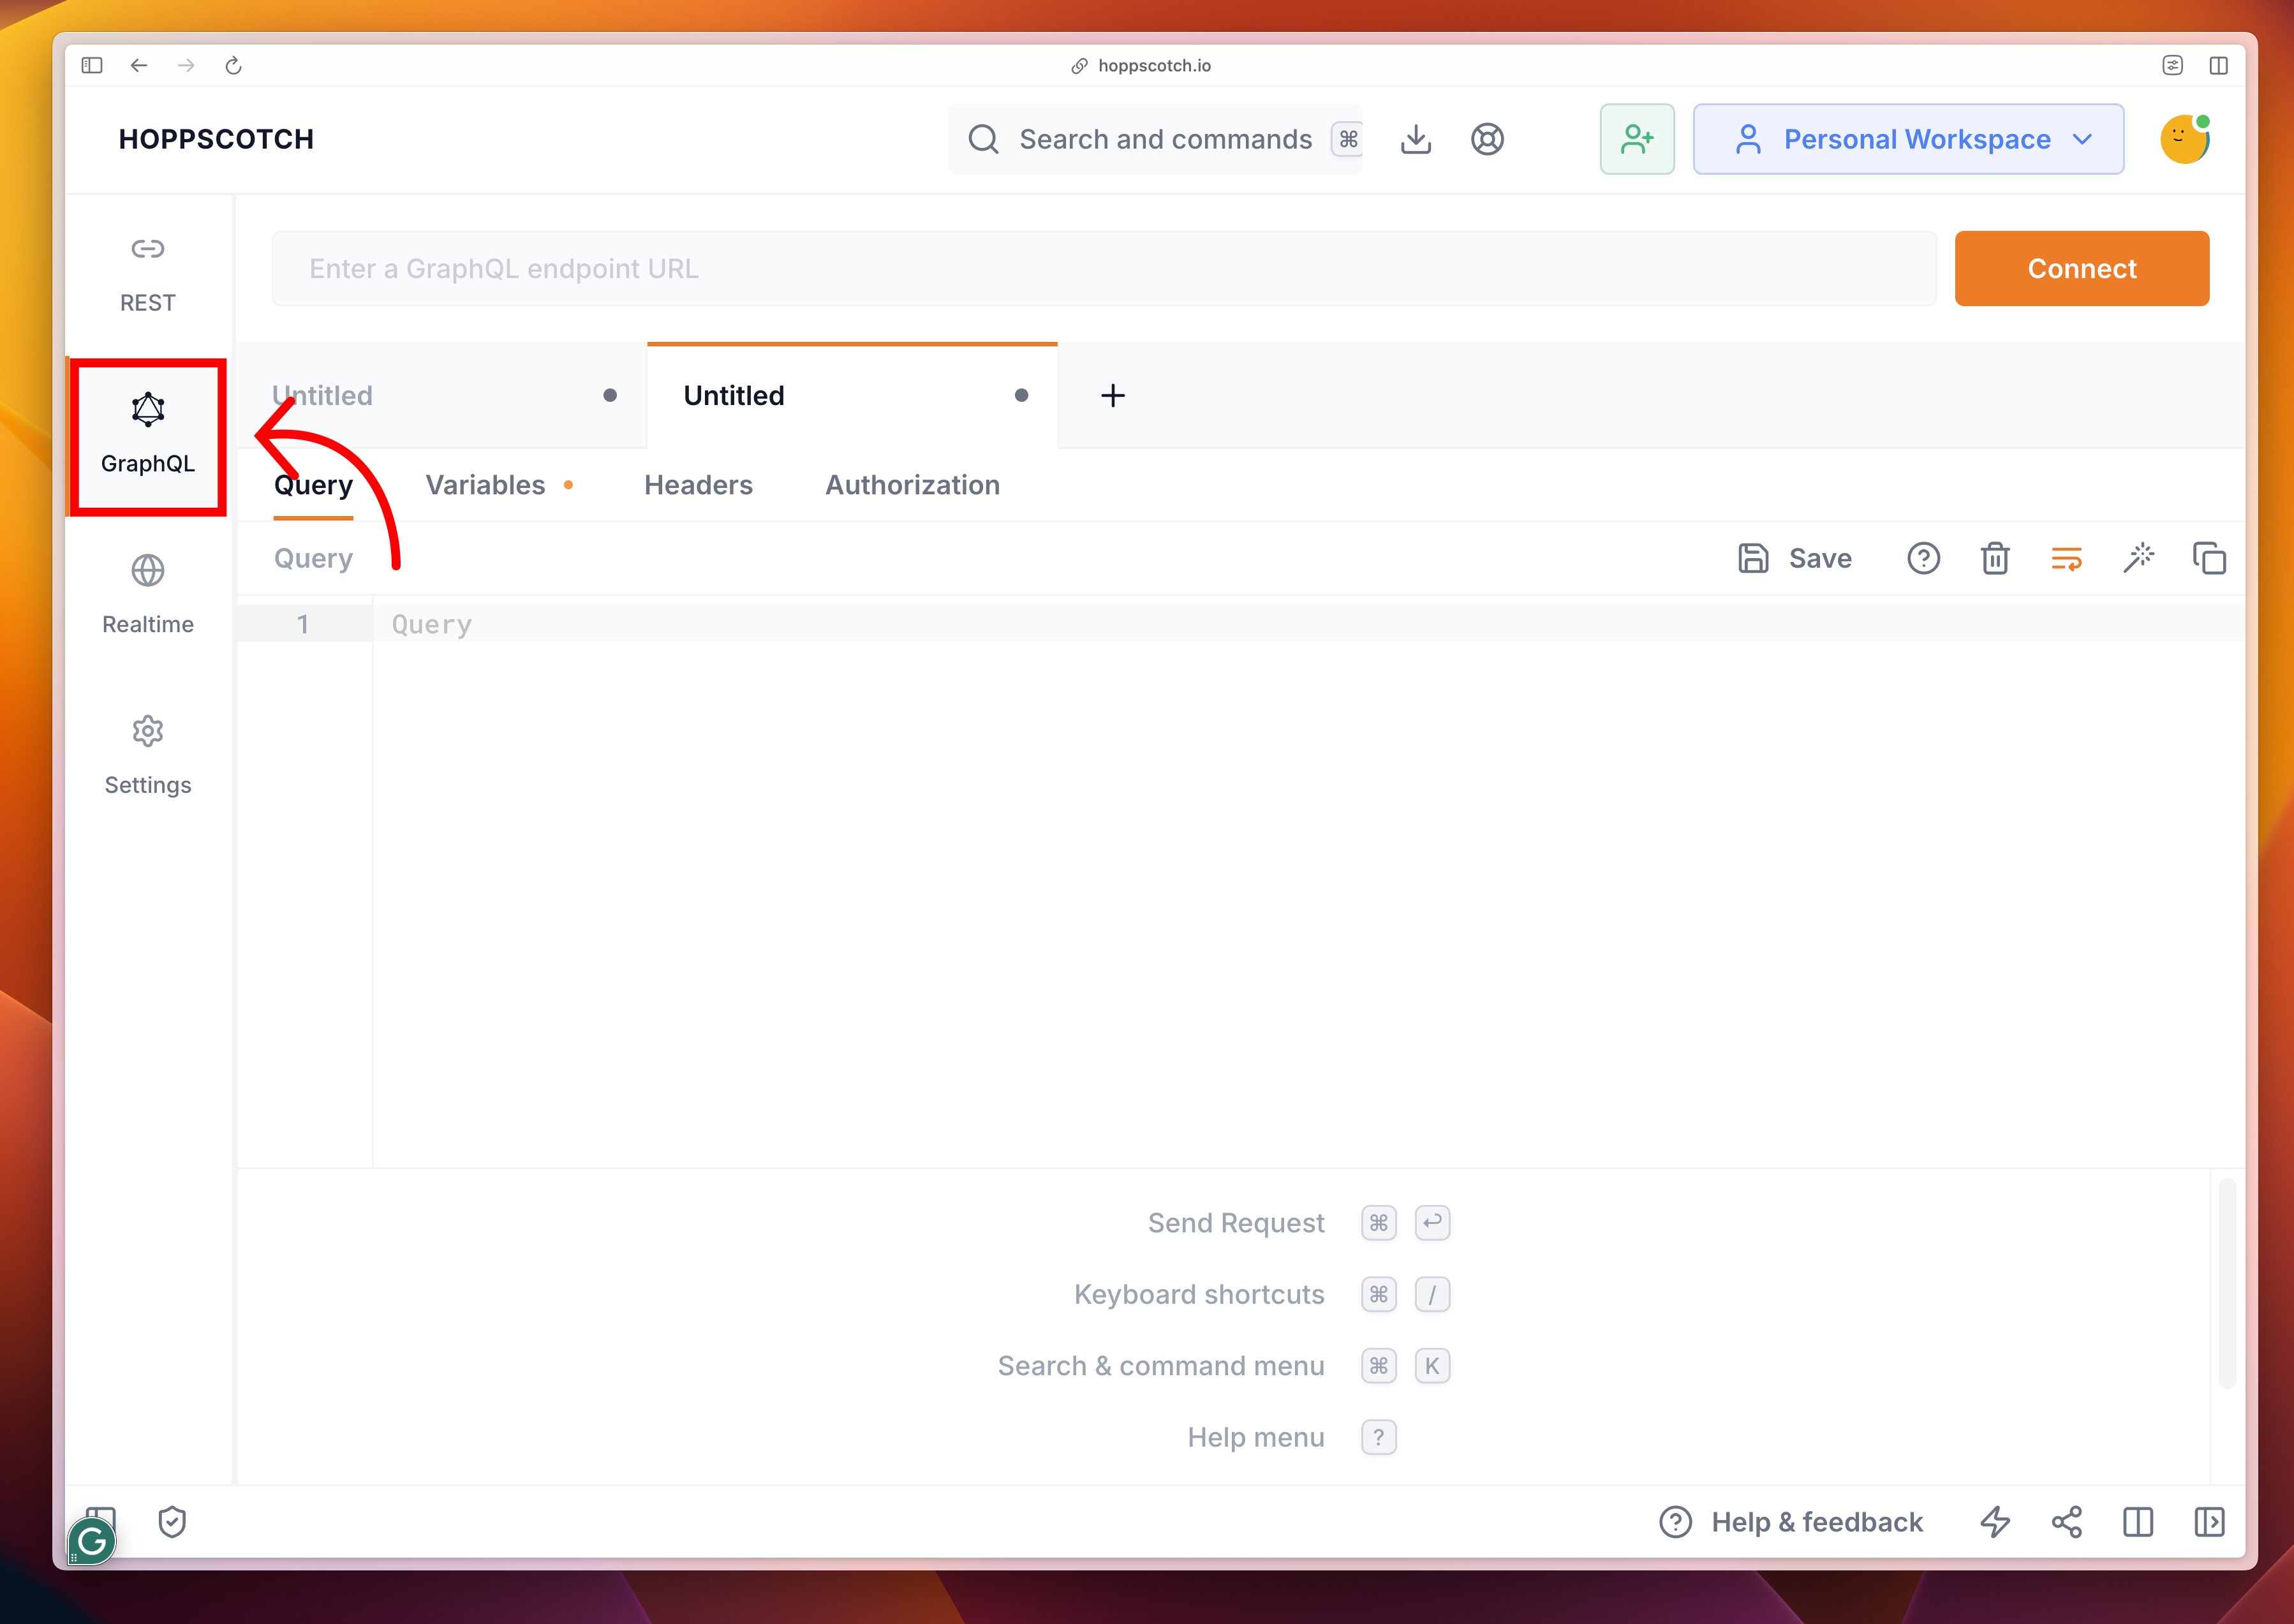This screenshot has height=1624, width=2294.
Task: Click the Search and commands bar
Action: click(1155, 139)
